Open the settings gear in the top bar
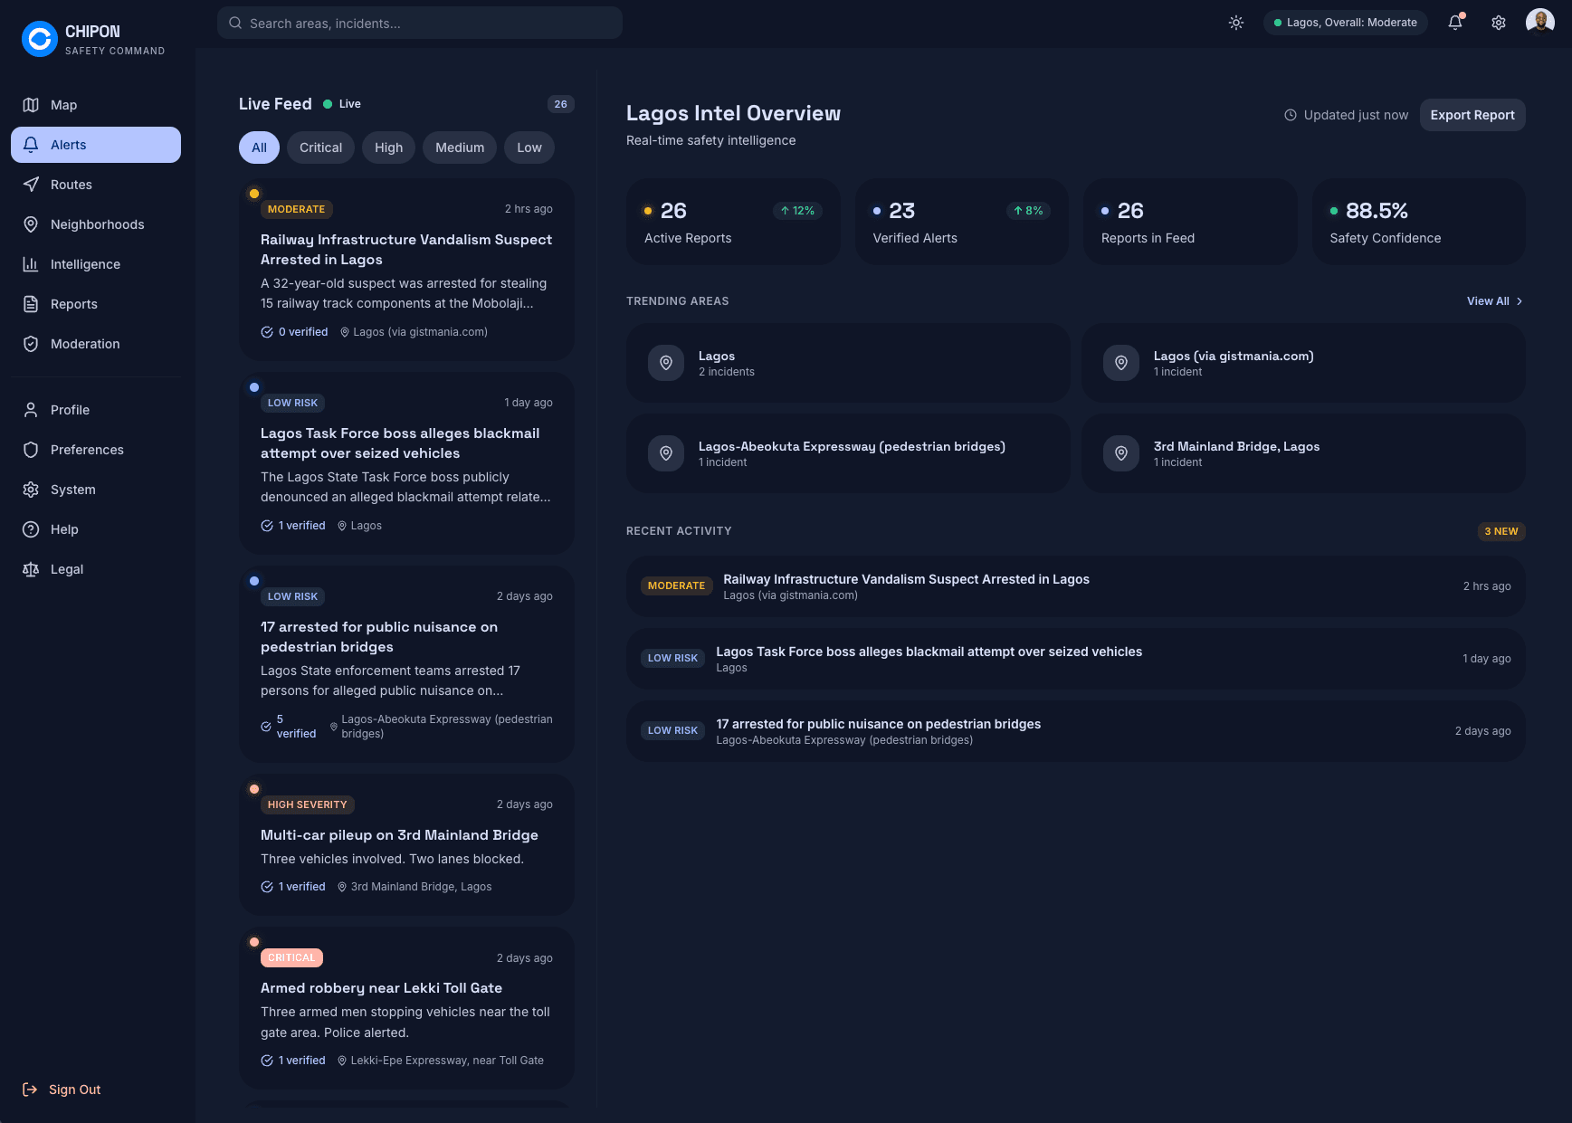The image size is (1572, 1123). point(1498,22)
